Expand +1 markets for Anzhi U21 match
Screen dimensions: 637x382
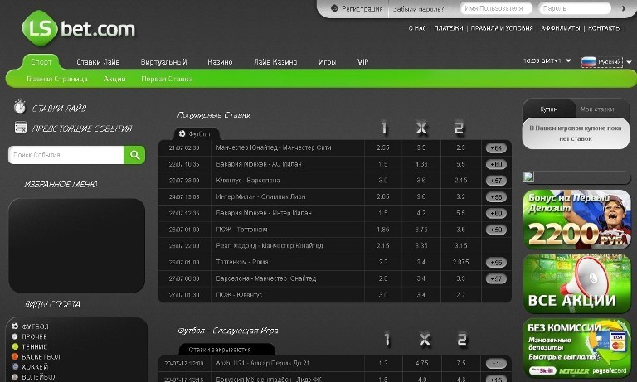click(496, 364)
